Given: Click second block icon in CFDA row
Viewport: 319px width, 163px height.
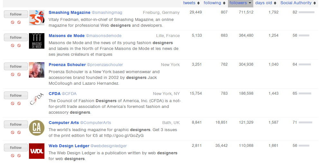Looking at the screenshot, I should [x=19, y=103].
